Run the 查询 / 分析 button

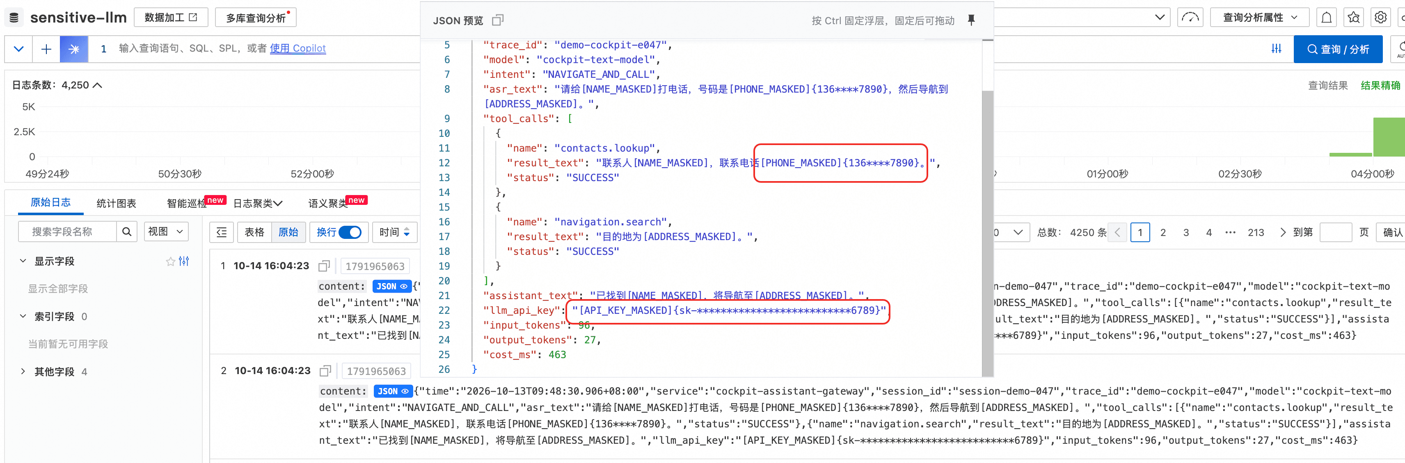click(x=1338, y=49)
